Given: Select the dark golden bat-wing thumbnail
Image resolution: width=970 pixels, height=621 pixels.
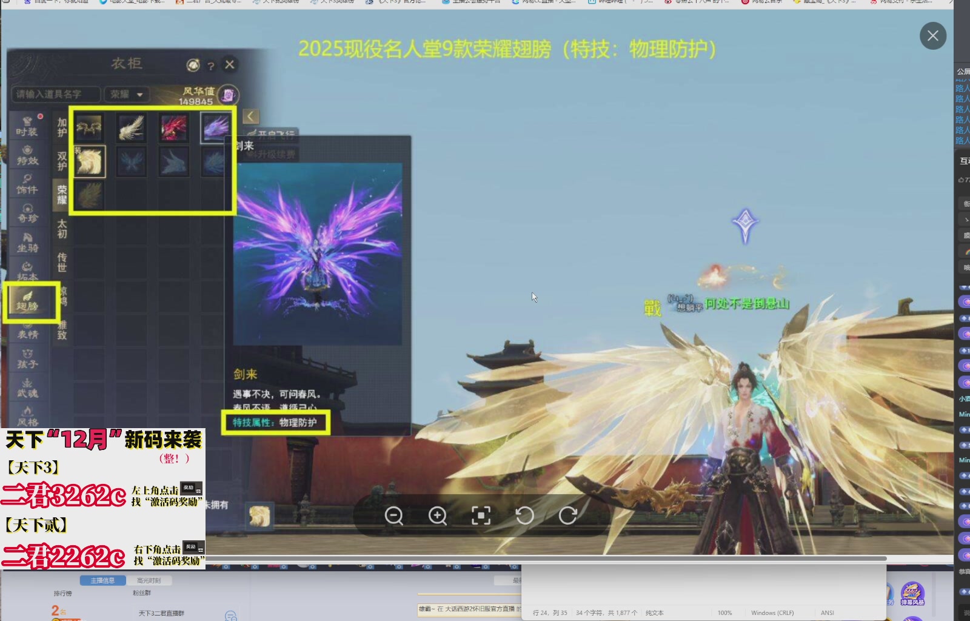Looking at the screenshot, I should coord(89,127).
